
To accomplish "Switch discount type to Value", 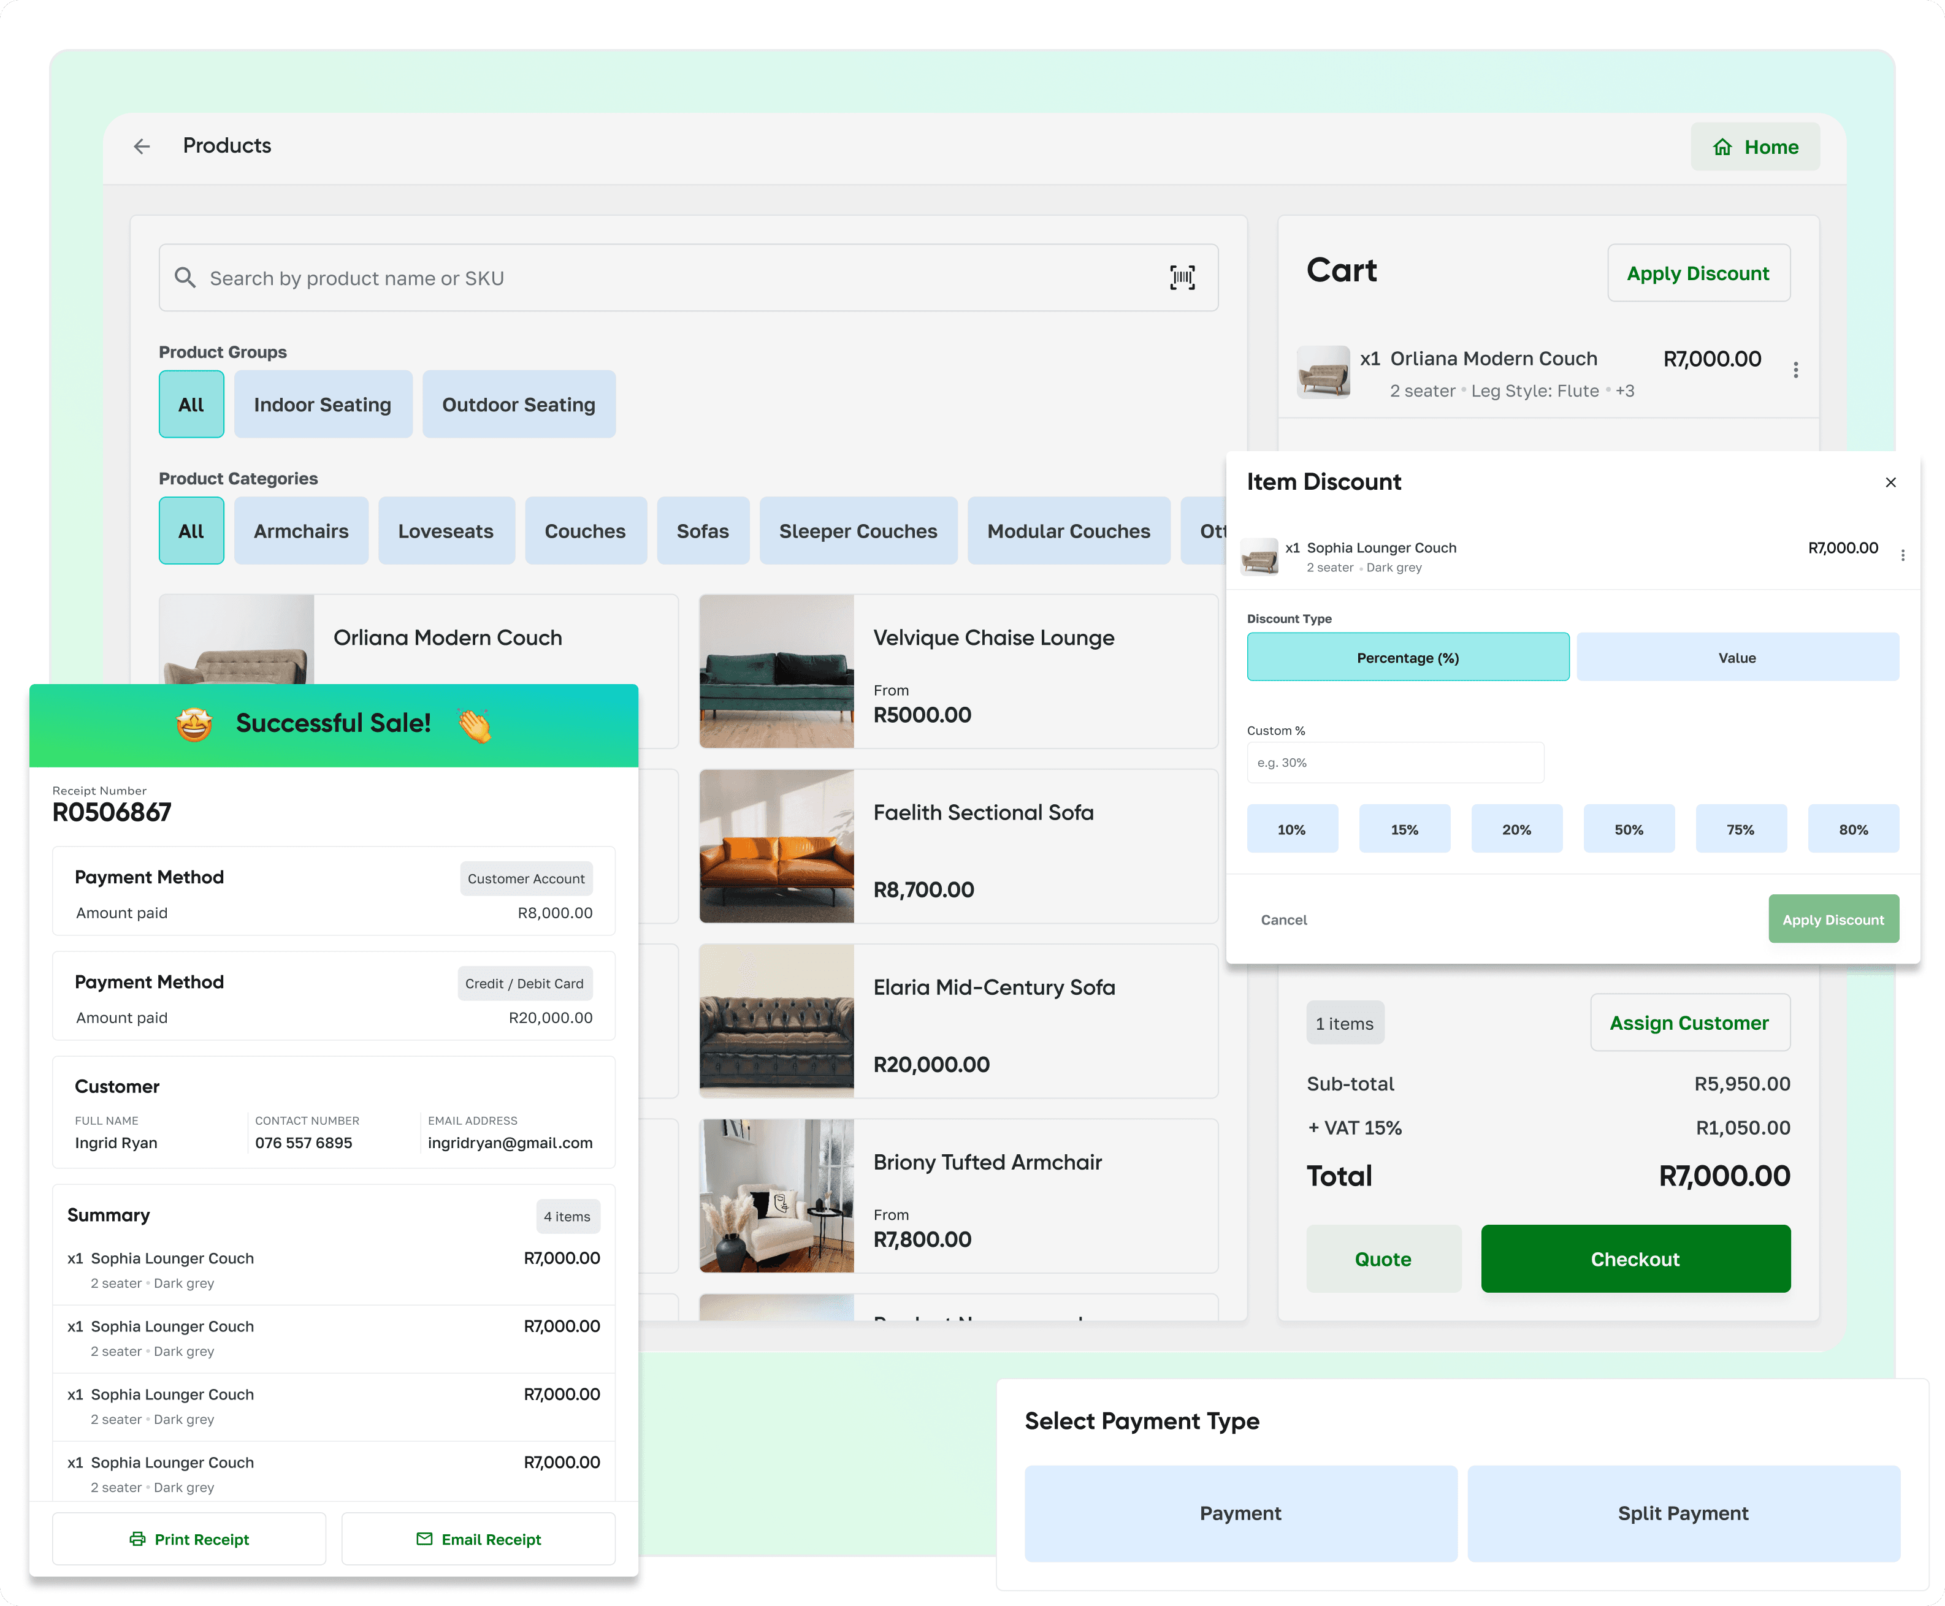I will click(1737, 657).
